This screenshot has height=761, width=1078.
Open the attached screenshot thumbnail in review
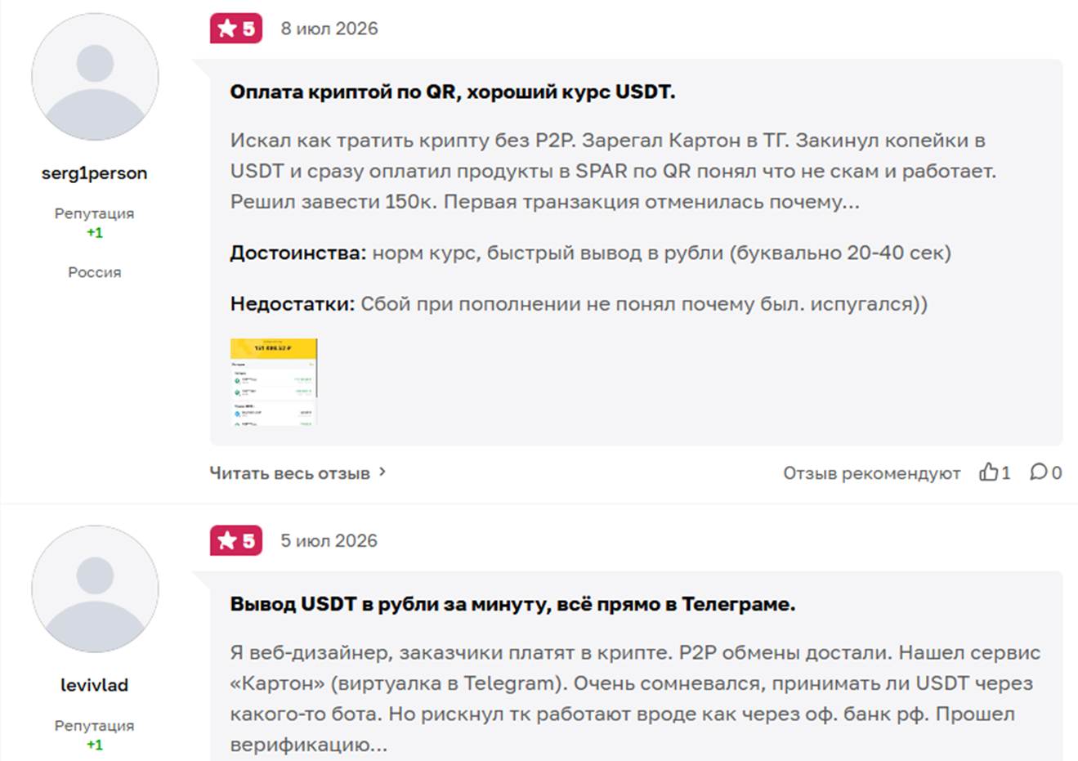274,382
